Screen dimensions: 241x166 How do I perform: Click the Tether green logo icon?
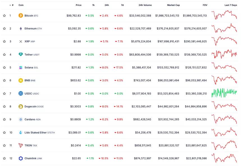20,54
